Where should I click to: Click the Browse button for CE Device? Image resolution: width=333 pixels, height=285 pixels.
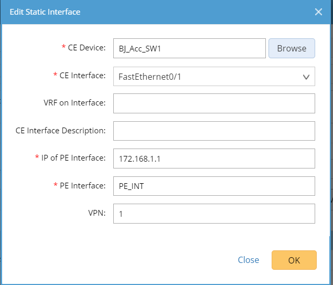pyautogui.click(x=292, y=48)
